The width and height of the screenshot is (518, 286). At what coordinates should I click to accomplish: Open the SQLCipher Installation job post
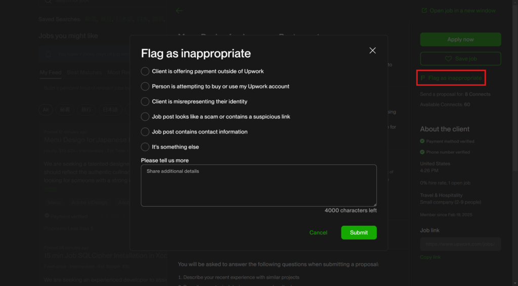[x=105, y=256]
